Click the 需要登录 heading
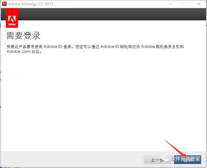 (23, 36)
